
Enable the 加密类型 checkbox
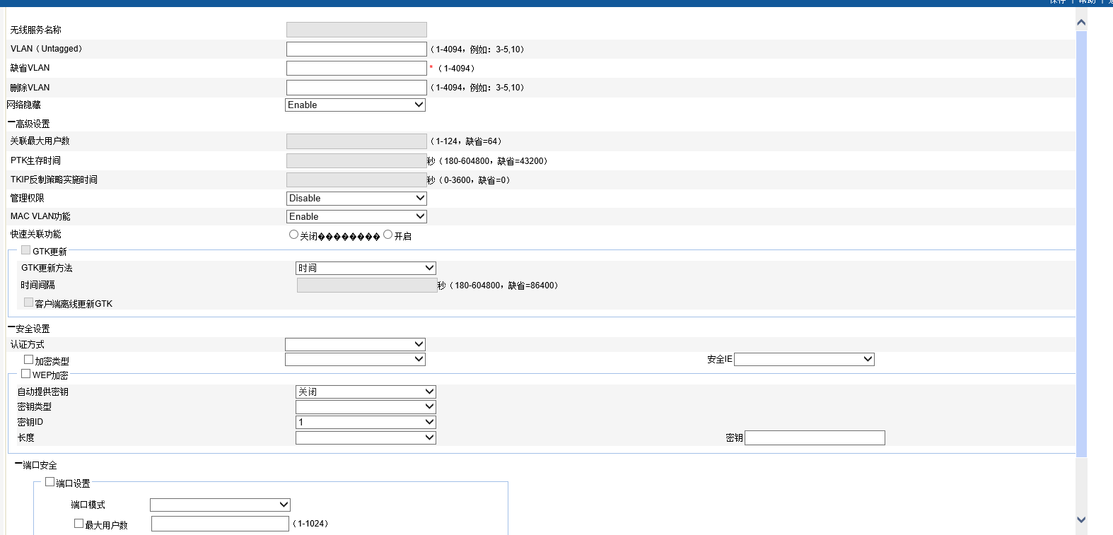[29, 360]
